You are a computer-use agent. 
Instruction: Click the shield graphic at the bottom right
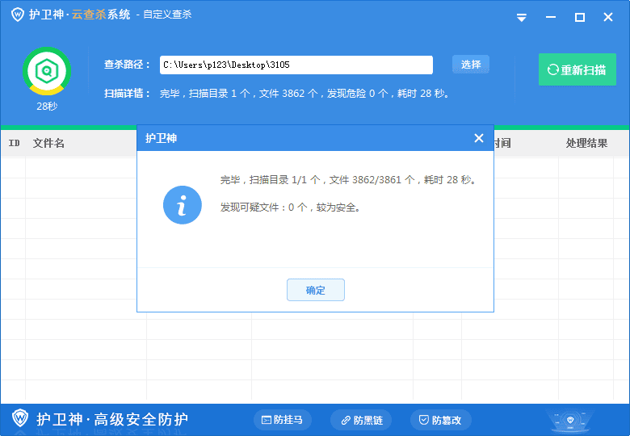tap(569, 421)
